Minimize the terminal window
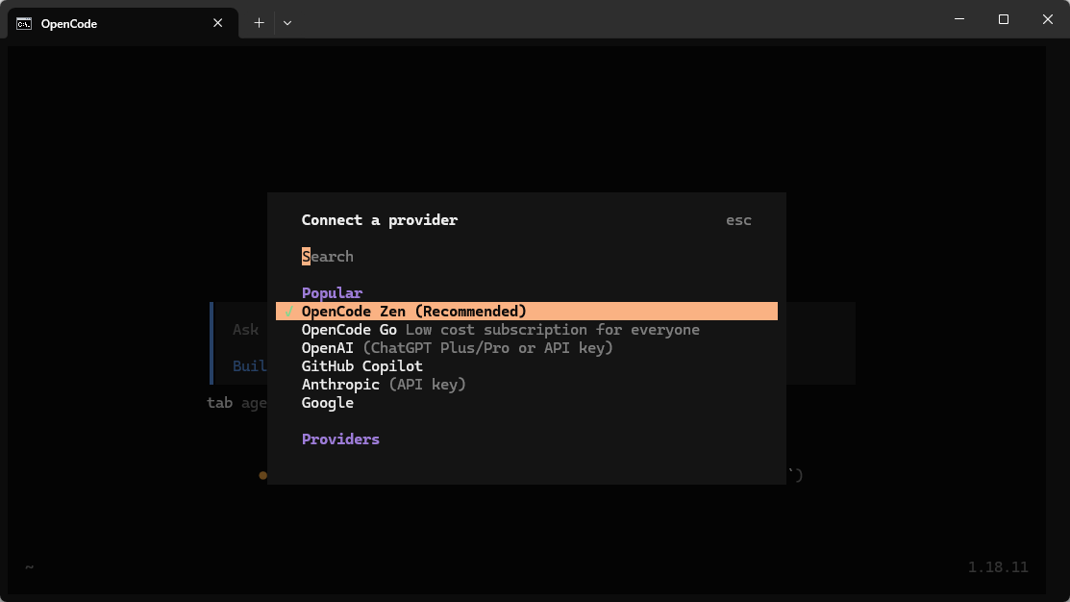Viewport: 1070px width, 602px height. tap(959, 19)
